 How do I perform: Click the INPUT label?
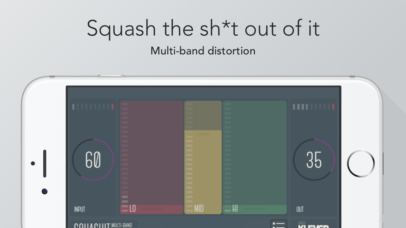pyautogui.click(x=80, y=209)
